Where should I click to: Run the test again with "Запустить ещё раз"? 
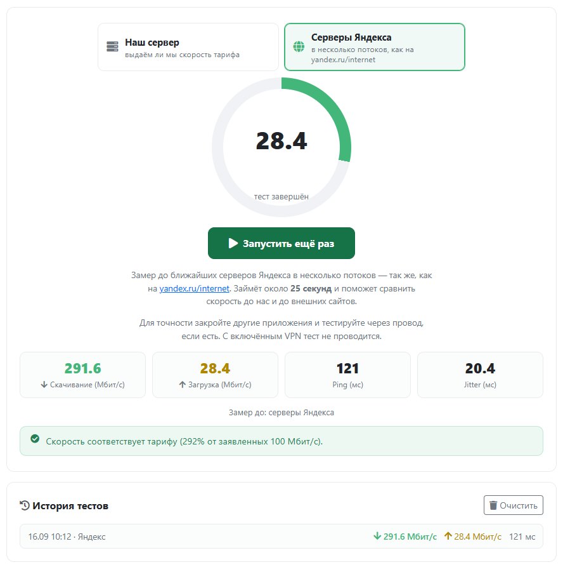tap(281, 243)
